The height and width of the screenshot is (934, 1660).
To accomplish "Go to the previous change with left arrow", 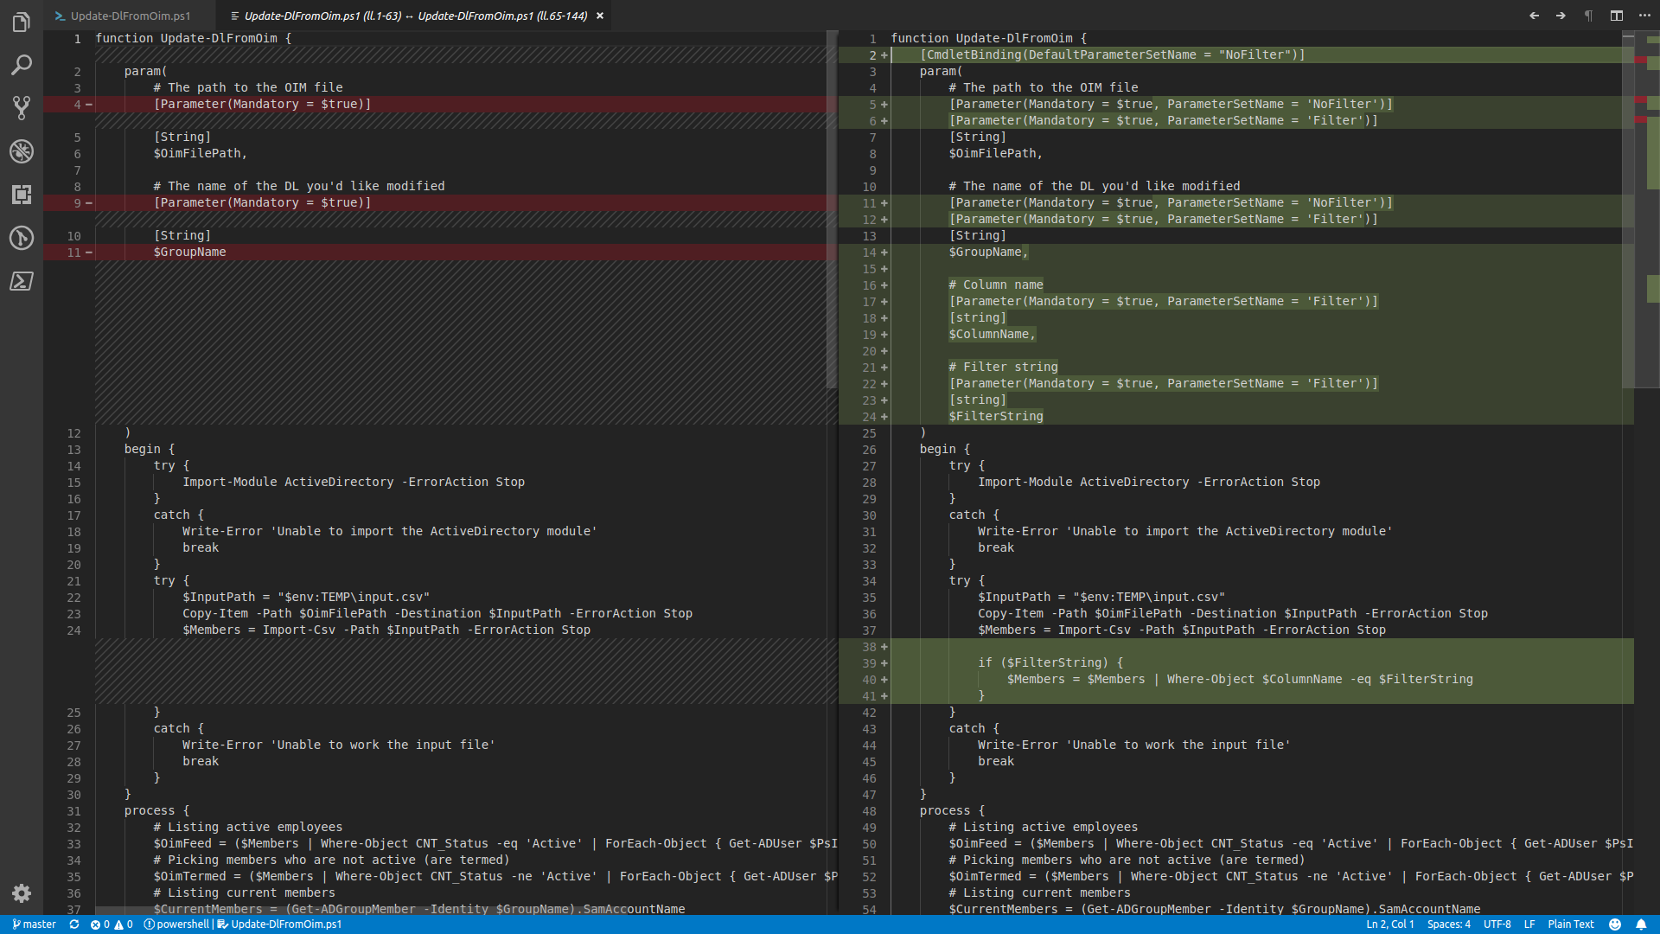I will 1535,16.
